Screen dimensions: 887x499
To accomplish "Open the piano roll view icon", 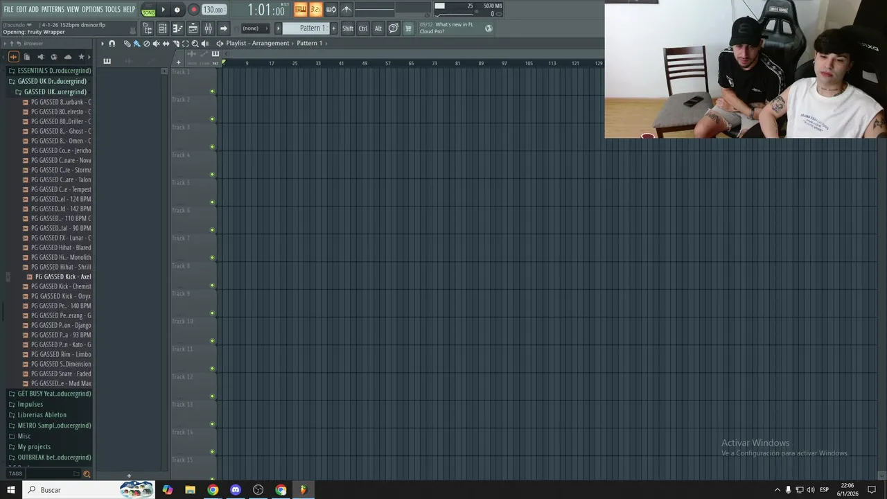I will [x=177, y=28].
